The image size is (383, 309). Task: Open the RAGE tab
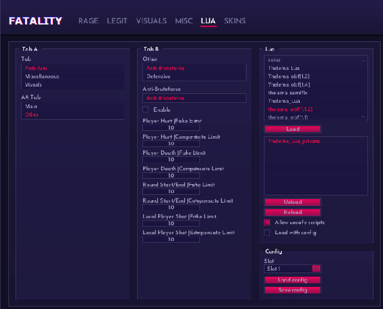[x=89, y=21]
